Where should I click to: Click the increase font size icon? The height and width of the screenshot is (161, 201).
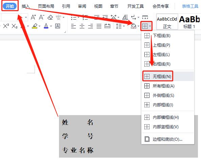pyautogui.click(x=33, y=17)
